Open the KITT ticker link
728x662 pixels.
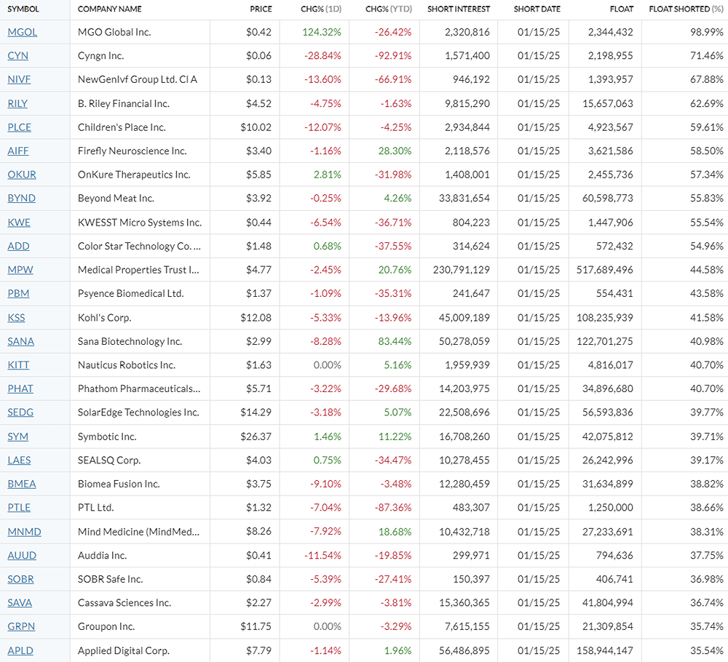[x=19, y=365]
